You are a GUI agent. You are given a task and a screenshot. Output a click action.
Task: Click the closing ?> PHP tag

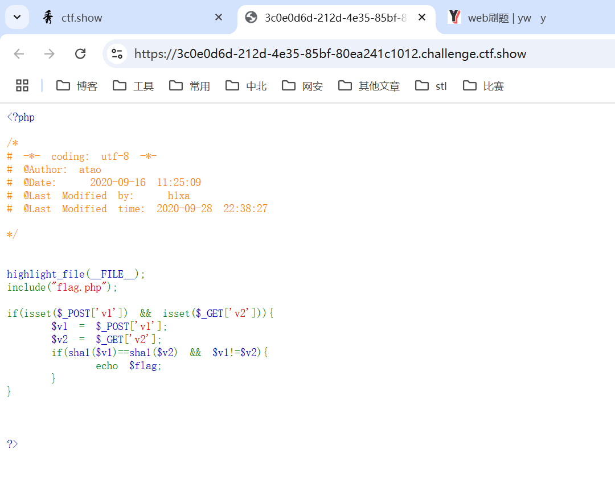(12, 444)
